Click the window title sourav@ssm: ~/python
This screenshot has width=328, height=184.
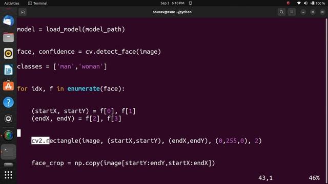pos(172,12)
